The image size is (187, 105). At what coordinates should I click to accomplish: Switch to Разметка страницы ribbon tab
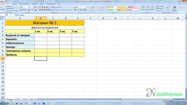click(24, 4)
